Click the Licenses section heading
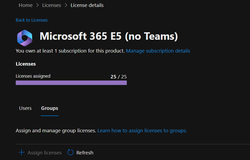250x160 pixels. point(26,64)
